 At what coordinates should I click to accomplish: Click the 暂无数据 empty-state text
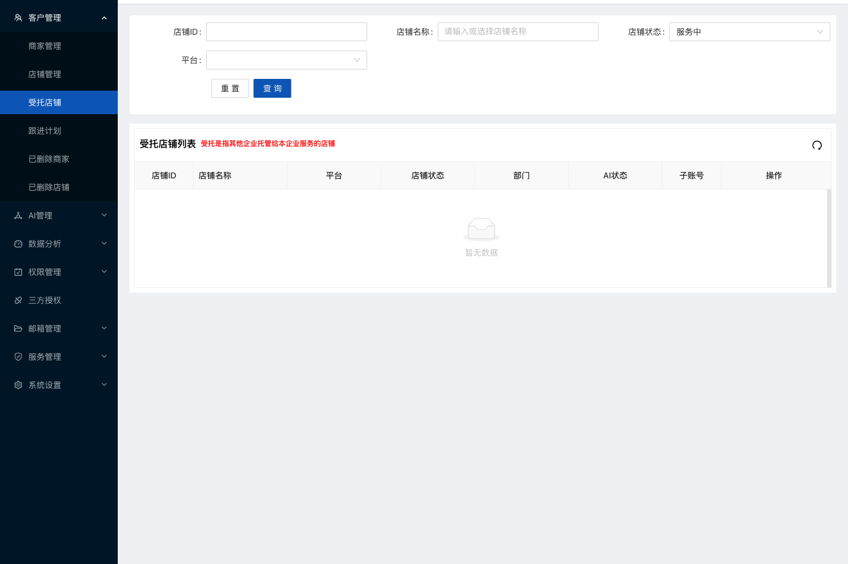pos(481,253)
